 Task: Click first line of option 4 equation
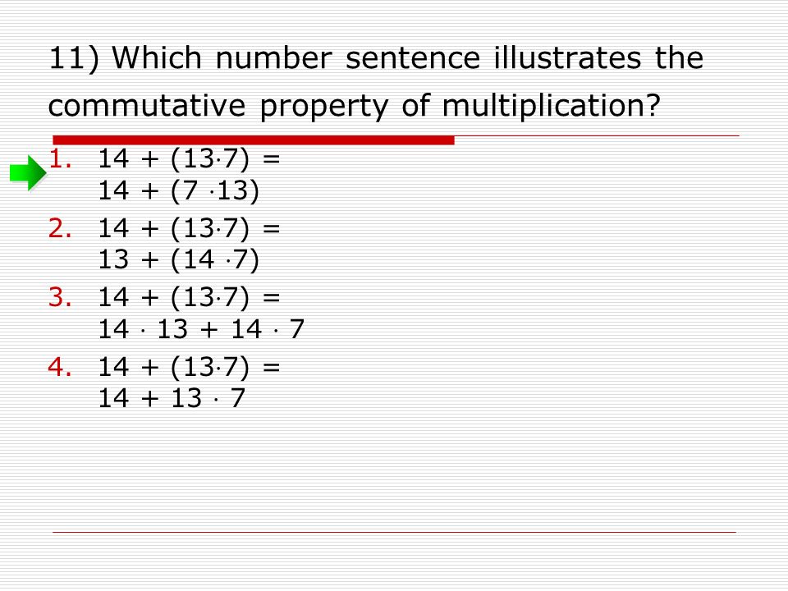189,367
